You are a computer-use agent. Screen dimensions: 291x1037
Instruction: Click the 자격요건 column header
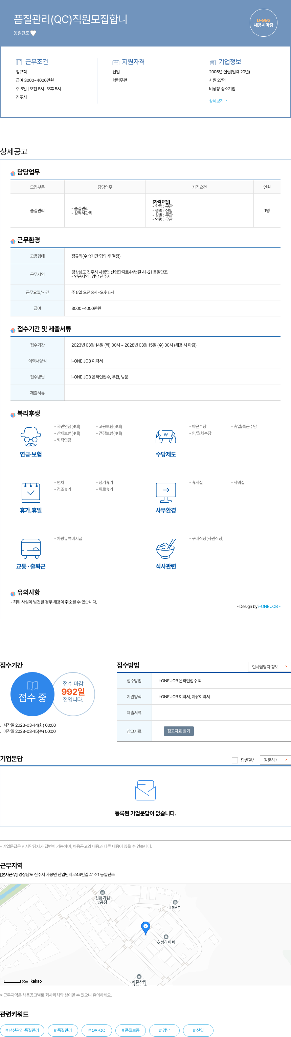click(x=200, y=187)
